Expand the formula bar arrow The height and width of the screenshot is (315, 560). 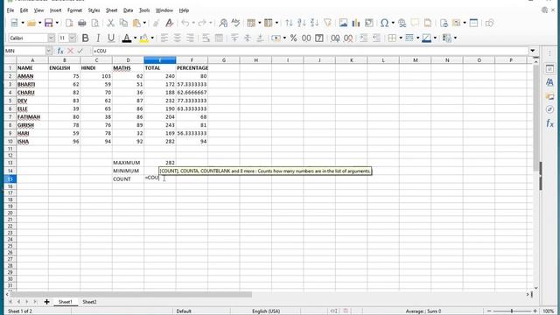pos(533,51)
